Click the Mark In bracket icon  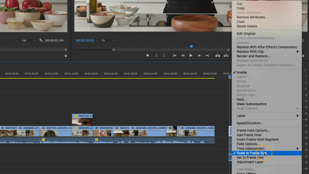pos(156,56)
